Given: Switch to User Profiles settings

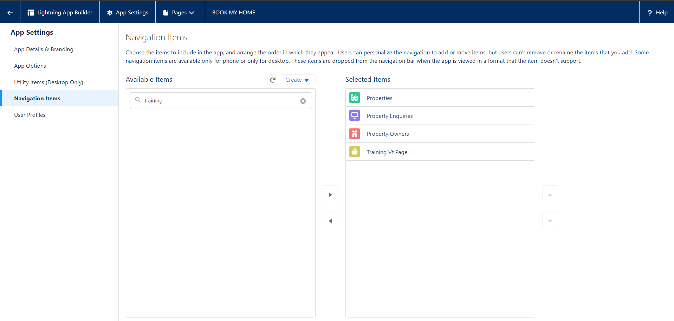Looking at the screenshot, I should point(30,115).
